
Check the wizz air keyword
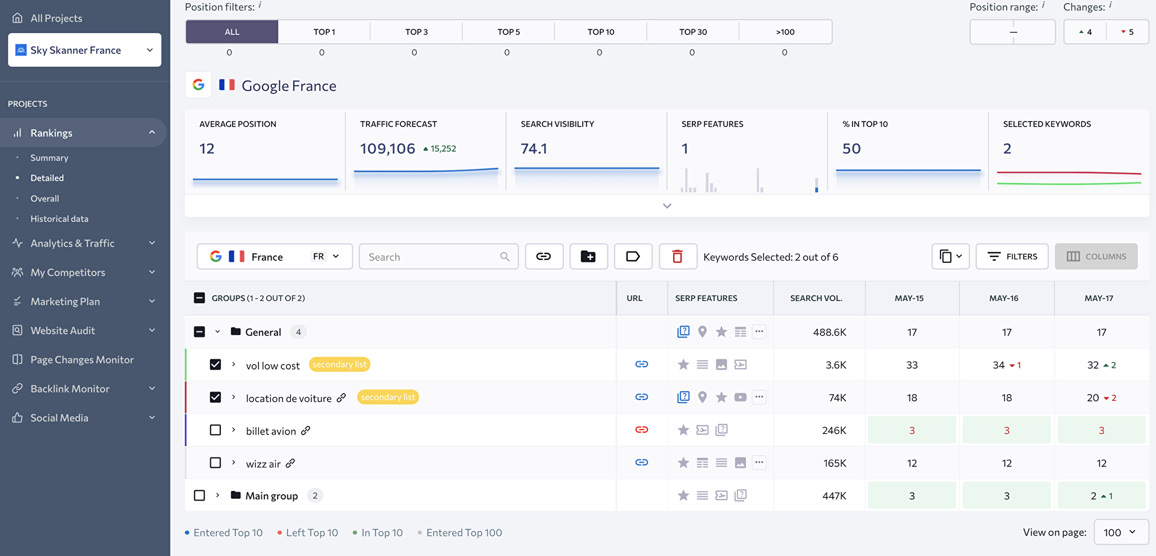coord(215,462)
